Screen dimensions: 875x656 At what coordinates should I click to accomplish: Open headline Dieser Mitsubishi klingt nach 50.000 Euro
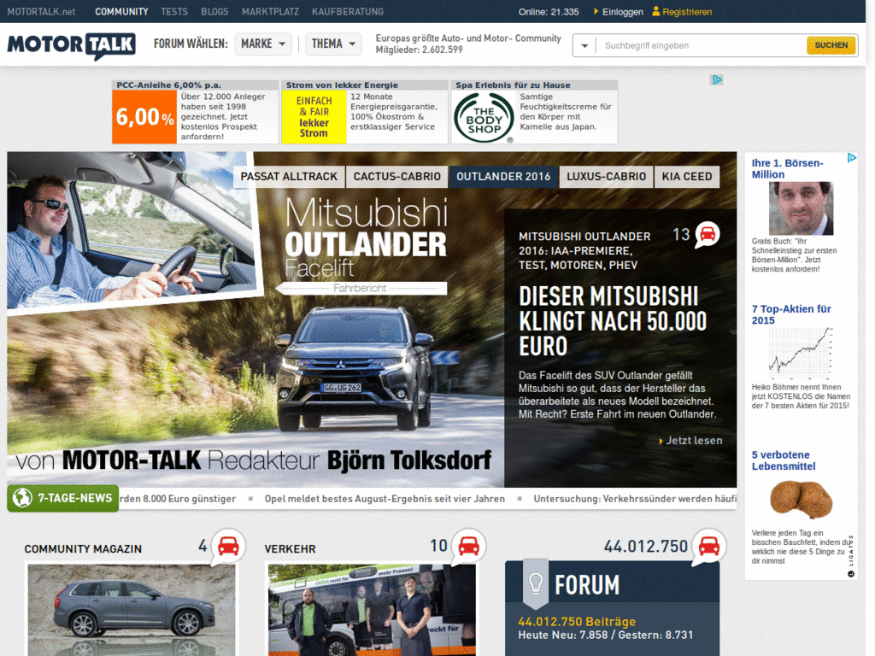point(613,321)
